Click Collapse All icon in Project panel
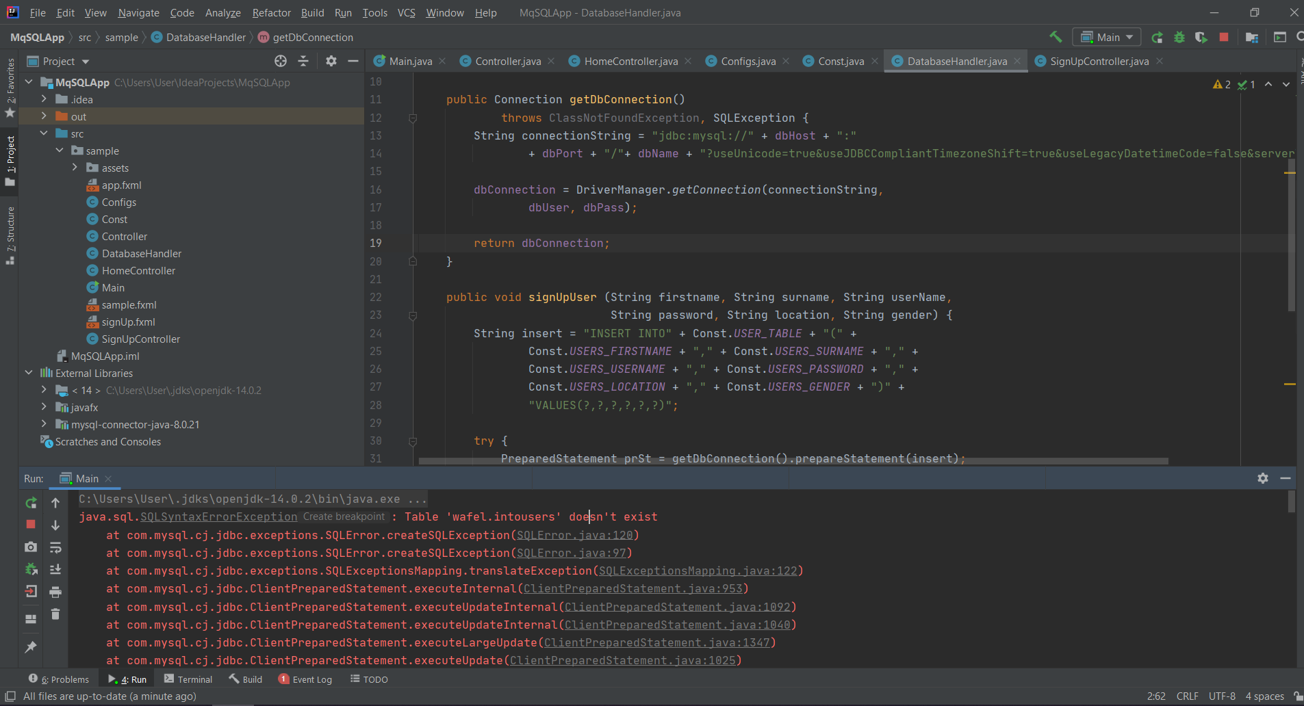The width and height of the screenshot is (1304, 706). coord(303,61)
